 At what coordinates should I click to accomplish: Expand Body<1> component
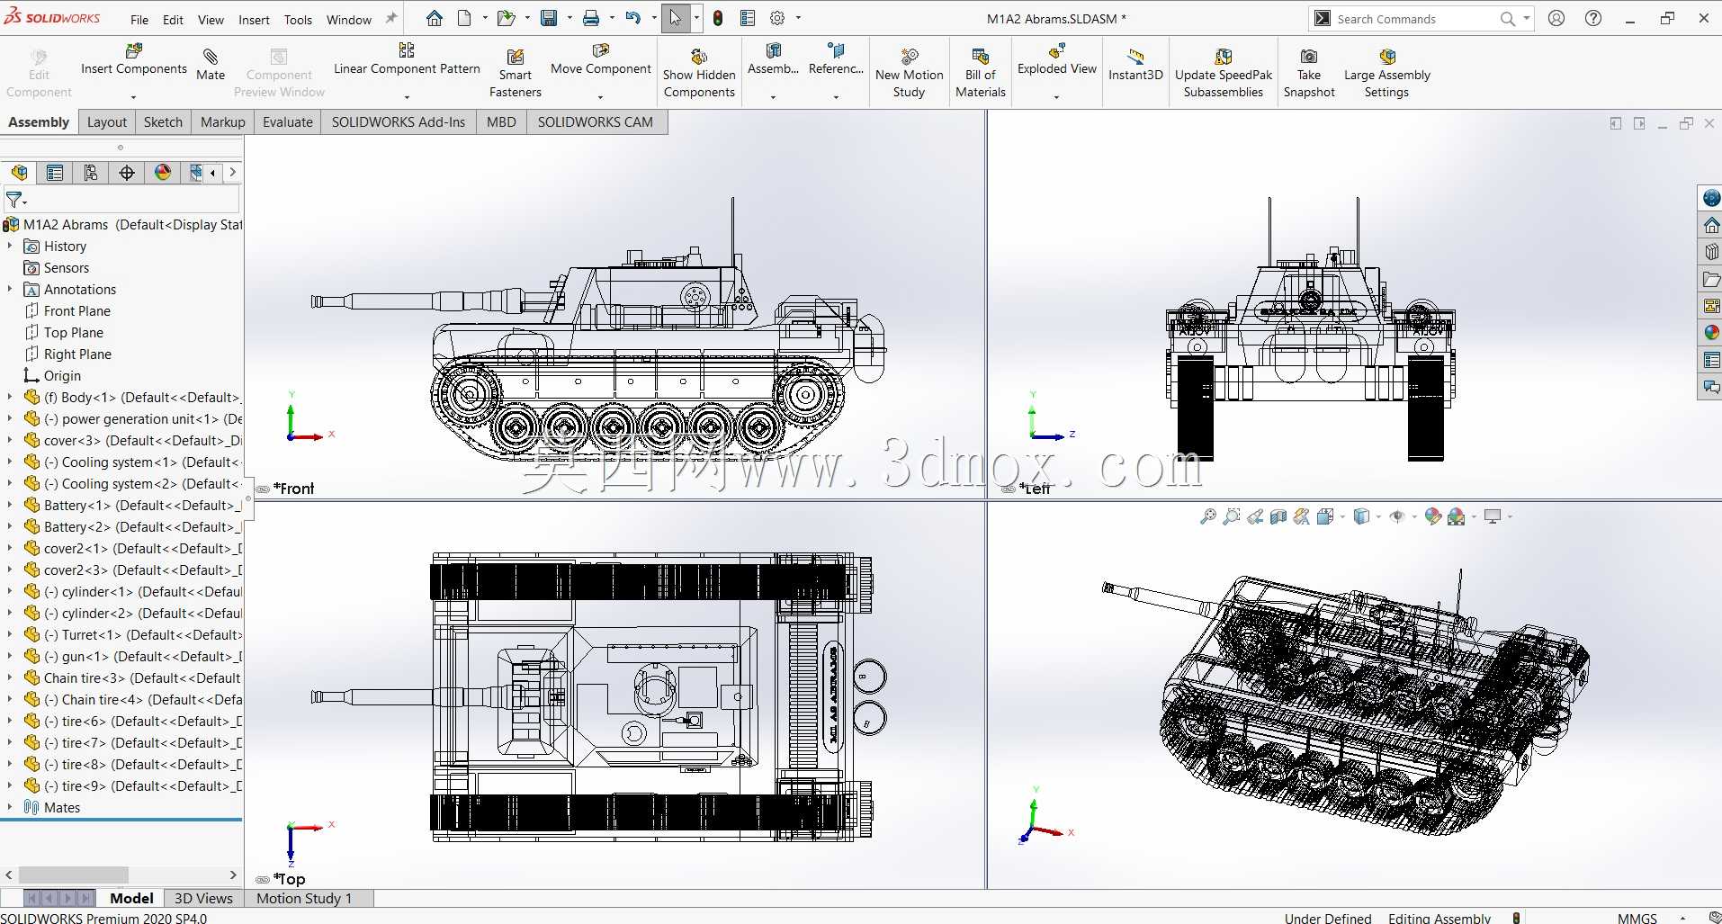coord(10,398)
